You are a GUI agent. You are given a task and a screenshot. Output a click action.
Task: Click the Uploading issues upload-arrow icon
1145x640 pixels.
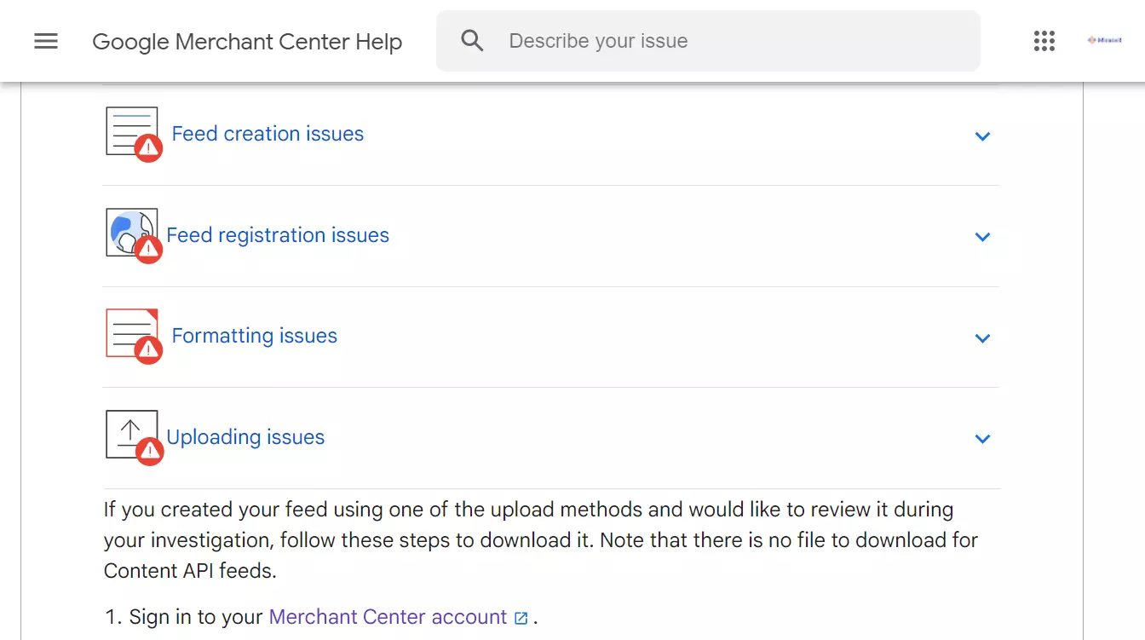(x=133, y=437)
